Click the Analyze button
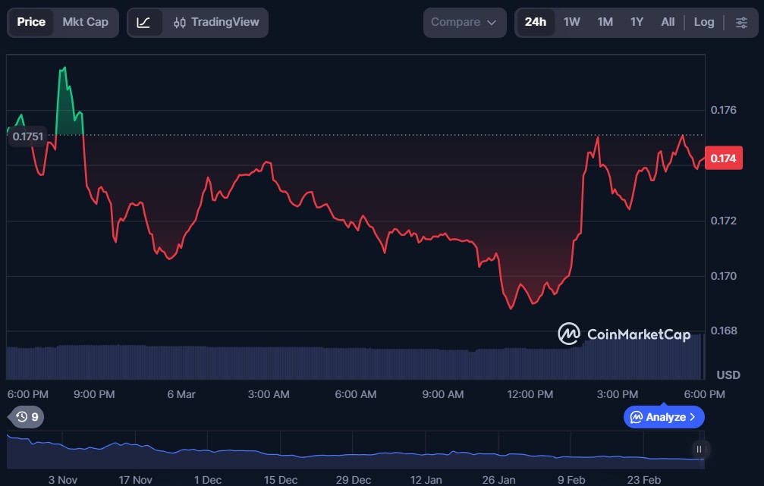The width and height of the screenshot is (764, 486). point(657,417)
